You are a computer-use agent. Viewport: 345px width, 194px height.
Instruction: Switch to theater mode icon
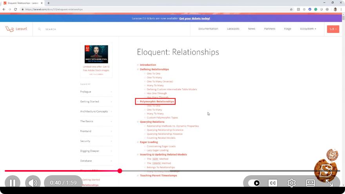tap(310, 183)
